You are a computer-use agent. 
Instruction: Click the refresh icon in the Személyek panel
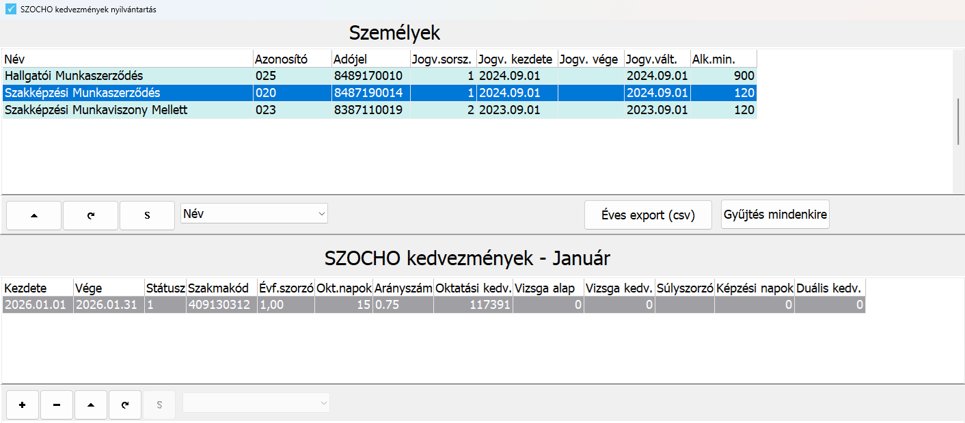coord(90,215)
